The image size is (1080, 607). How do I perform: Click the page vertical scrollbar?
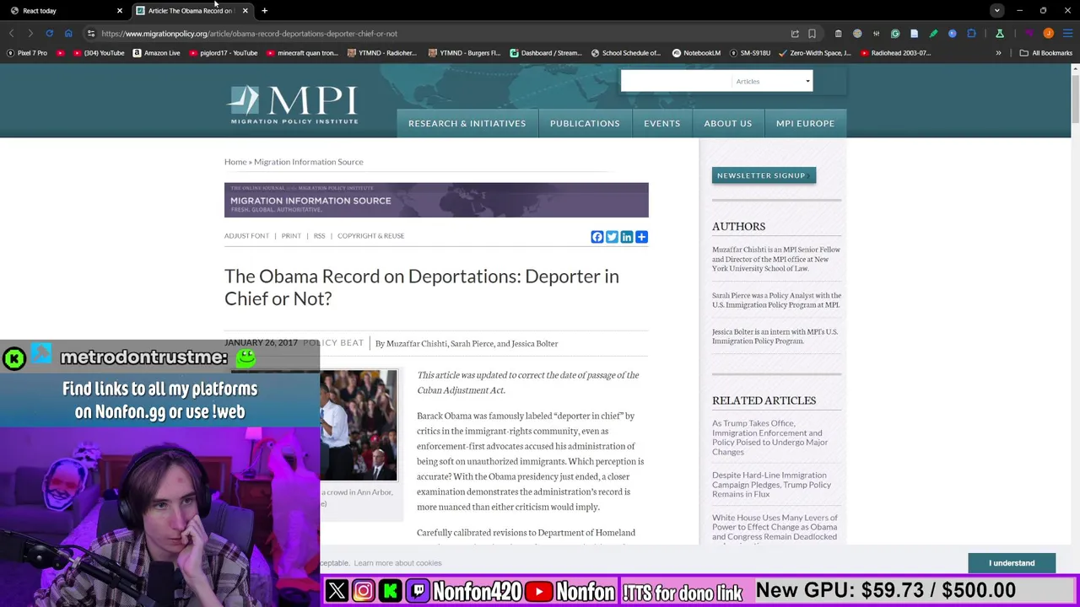1075,99
